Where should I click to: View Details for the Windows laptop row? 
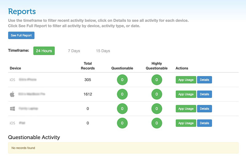point(204,109)
